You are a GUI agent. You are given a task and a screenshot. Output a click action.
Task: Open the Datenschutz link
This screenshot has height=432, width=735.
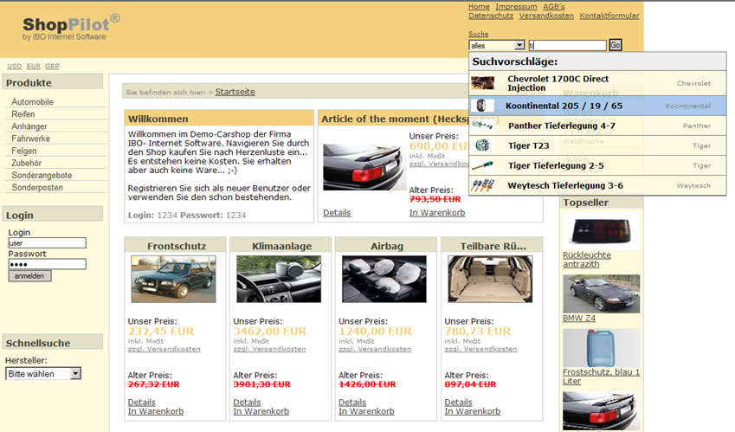tap(491, 16)
